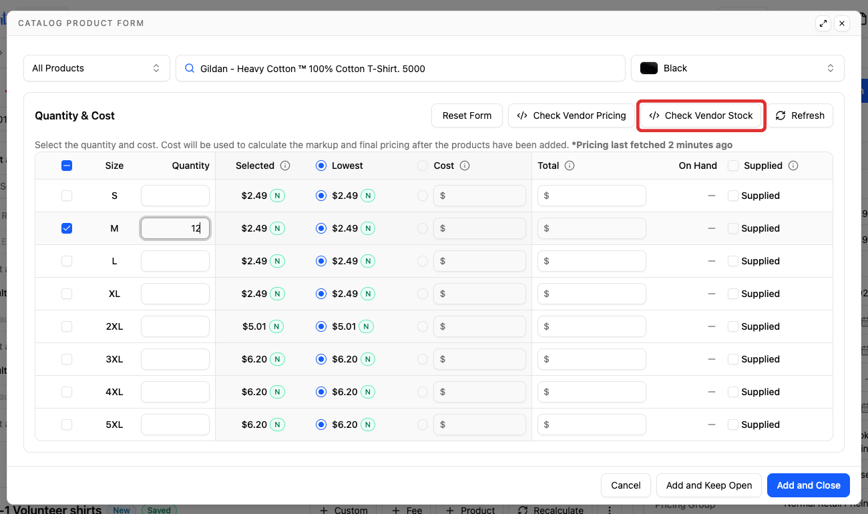
Task: Click Add and Keep Open button
Action: click(x=709, y=485)
